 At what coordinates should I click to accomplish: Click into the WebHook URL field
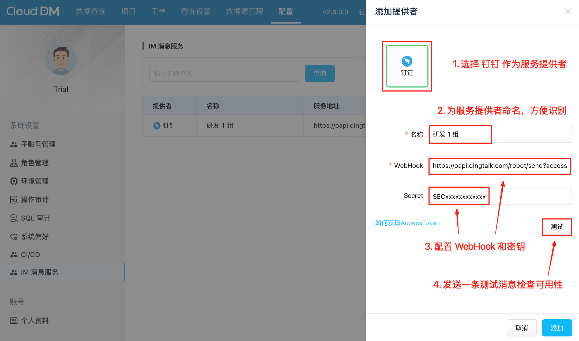click(500, 166)
